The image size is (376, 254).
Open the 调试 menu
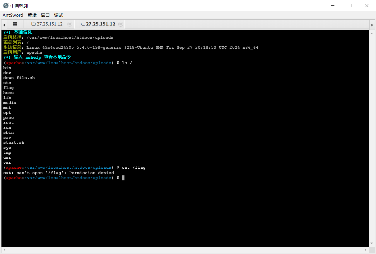[59, 15]
